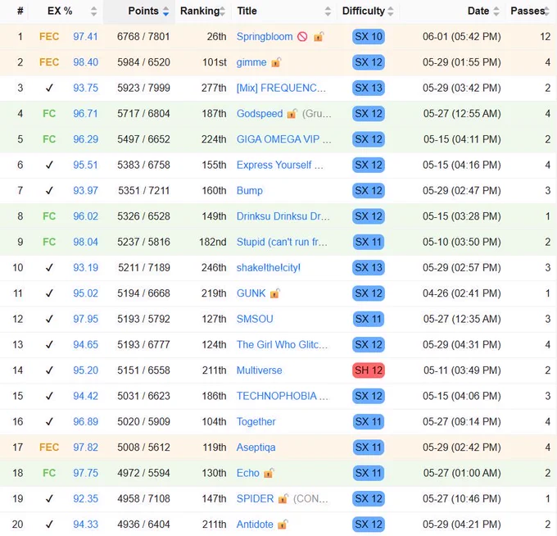
Task: Click the no-entry icon beside Springbloom
Action: click(302, 37)
